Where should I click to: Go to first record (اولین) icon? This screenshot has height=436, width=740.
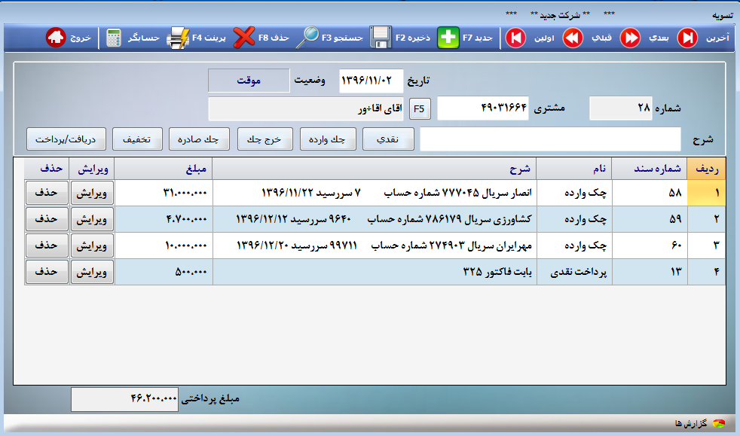(x=515, y=38)
